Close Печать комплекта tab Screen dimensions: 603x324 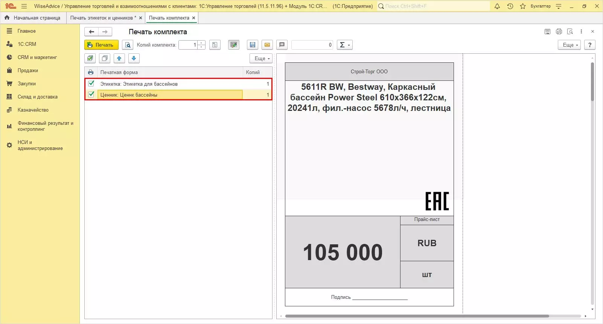point(194,18)
